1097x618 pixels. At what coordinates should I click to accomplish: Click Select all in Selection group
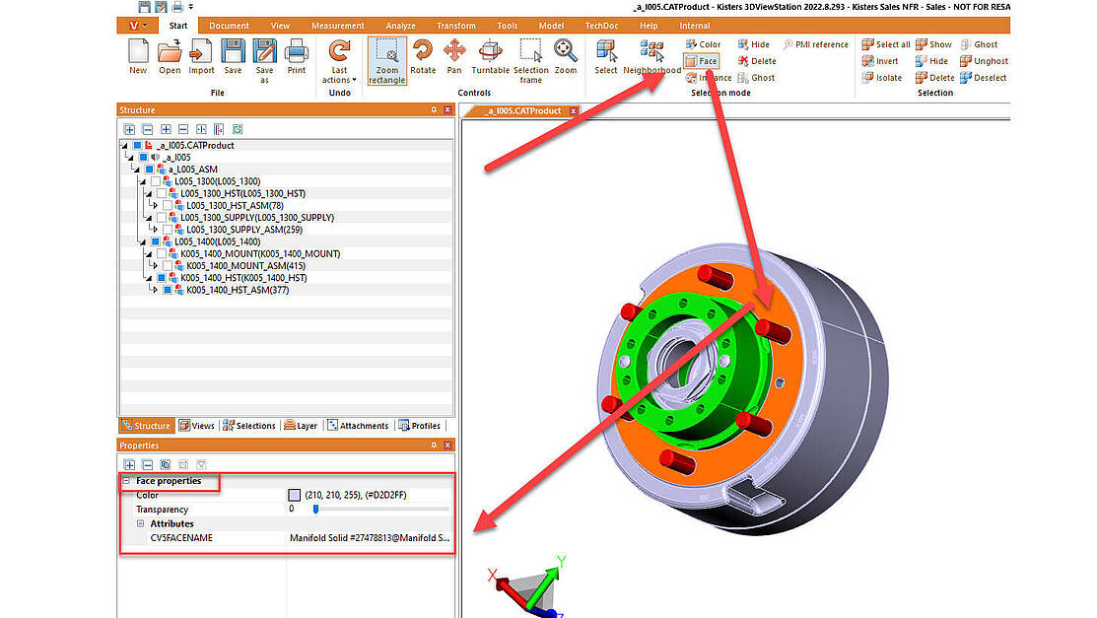(x=886, y=44)
